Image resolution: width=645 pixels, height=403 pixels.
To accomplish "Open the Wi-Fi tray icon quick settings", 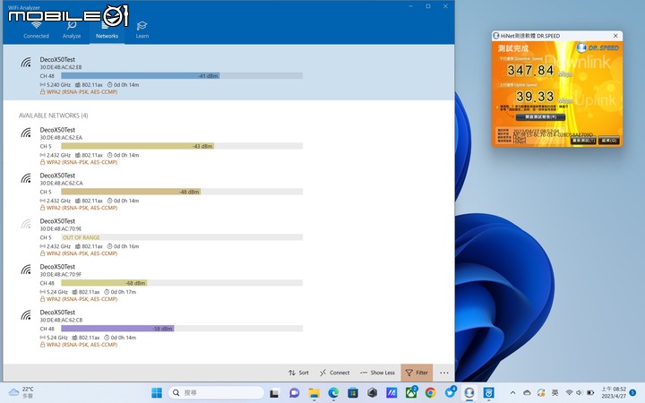I will [x=569, y=393].
